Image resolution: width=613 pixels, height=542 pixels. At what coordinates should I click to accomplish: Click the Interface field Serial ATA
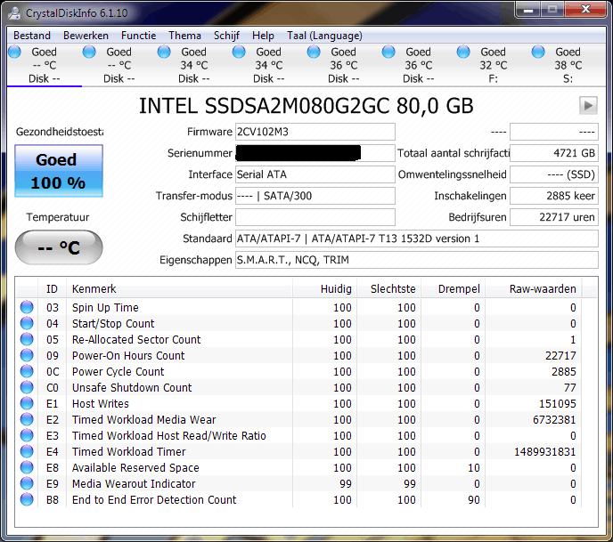coord(315,174)
